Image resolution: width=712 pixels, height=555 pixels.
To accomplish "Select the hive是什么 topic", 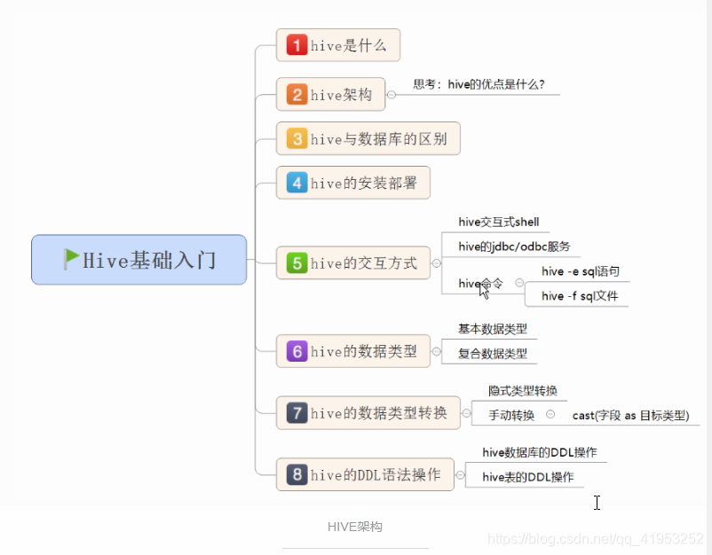I will 338,45.
